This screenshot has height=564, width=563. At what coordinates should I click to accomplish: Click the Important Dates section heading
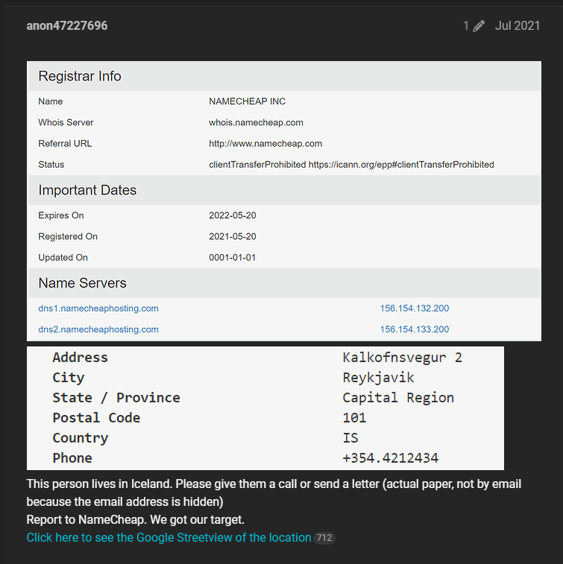(87, 190)
